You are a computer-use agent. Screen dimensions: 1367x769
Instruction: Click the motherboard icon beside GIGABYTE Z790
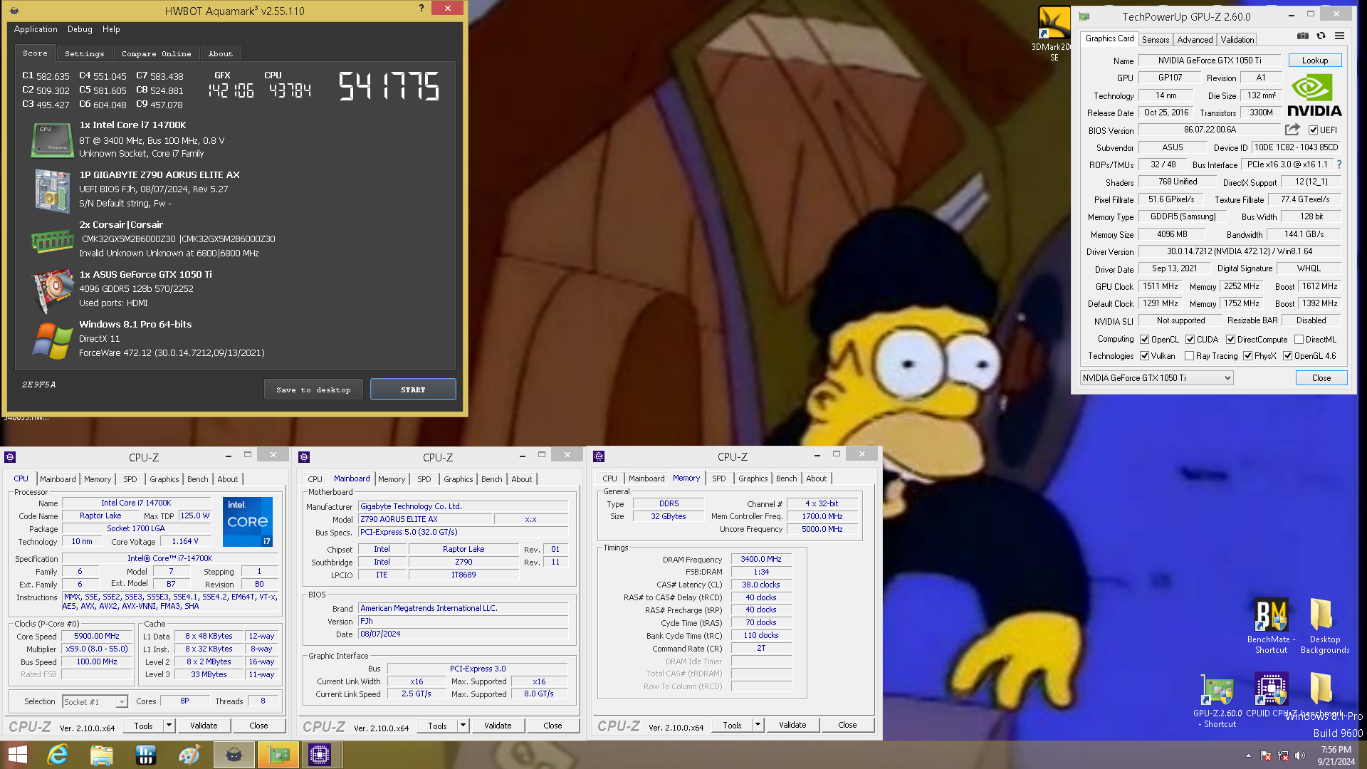(52, 190)
